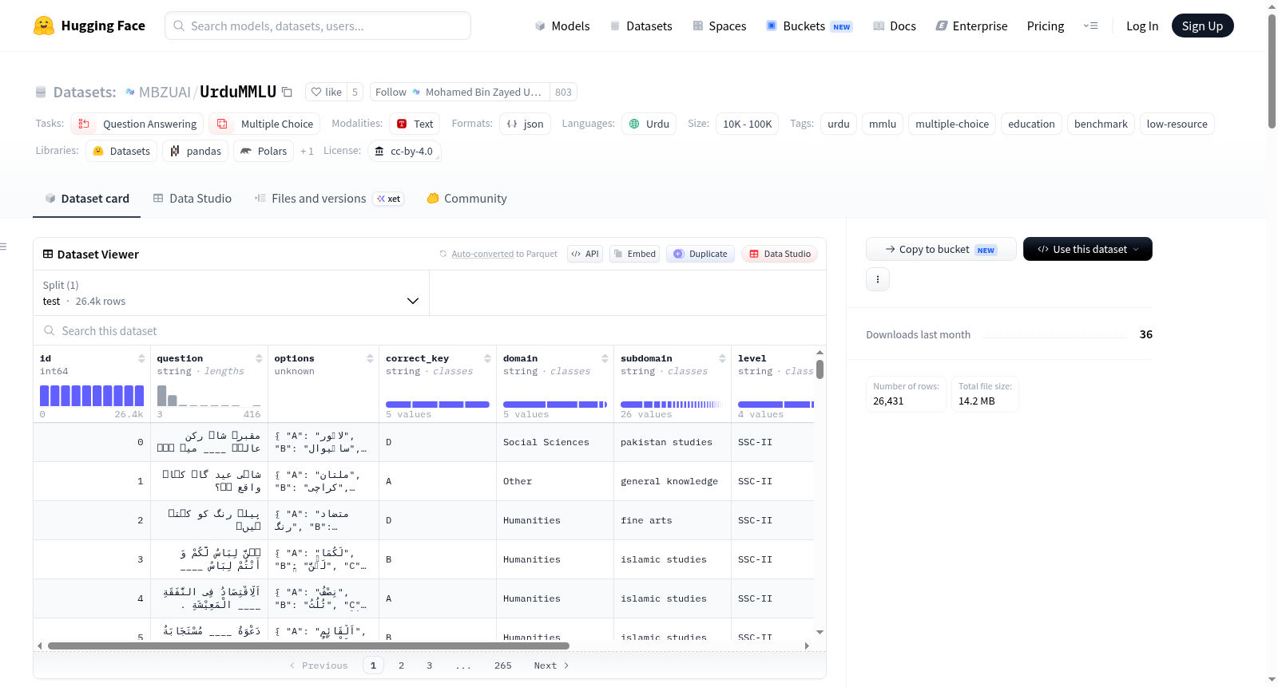Like the dataset with the heart button

(326, 92)
